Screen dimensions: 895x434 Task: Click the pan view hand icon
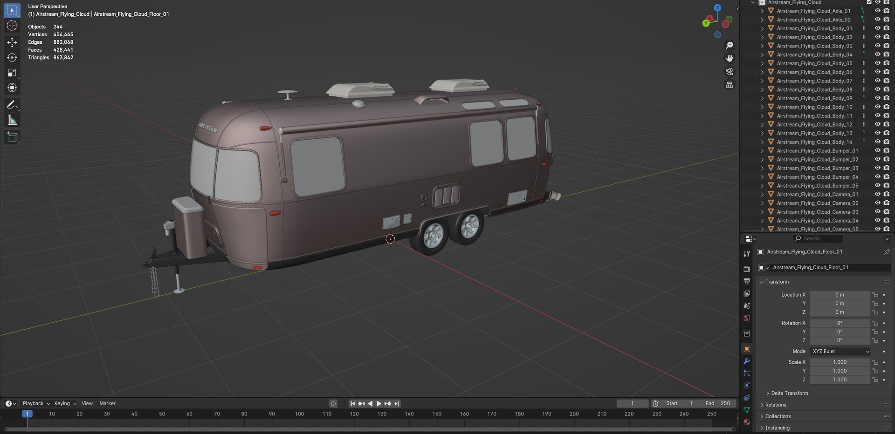click(x=730, y=58)
